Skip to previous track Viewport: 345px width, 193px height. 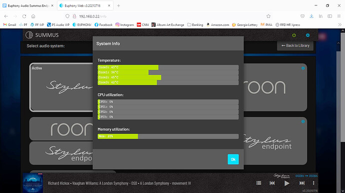click(x=272, y=183)
